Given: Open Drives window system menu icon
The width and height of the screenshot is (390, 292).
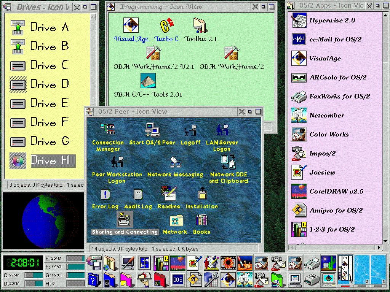Looking at the screenshot, I should coord(8,7).
